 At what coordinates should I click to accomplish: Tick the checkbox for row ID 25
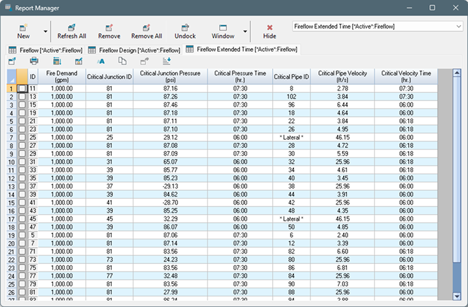[22, 137]
